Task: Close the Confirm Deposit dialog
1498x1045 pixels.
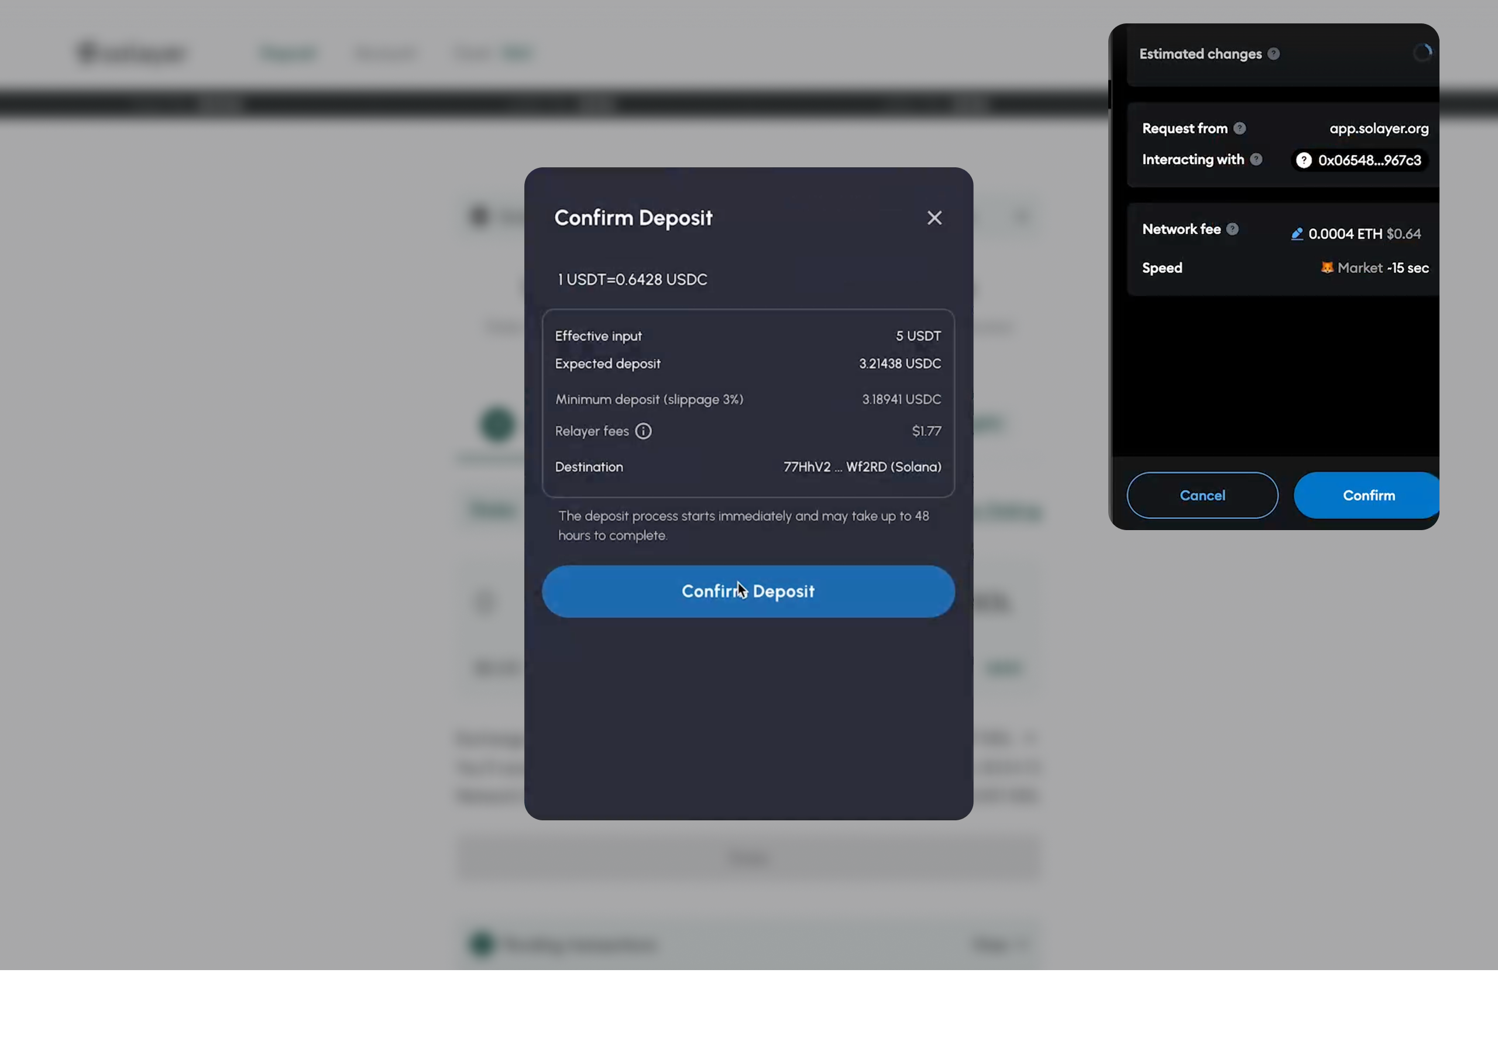Action: (x=934, y=218)
